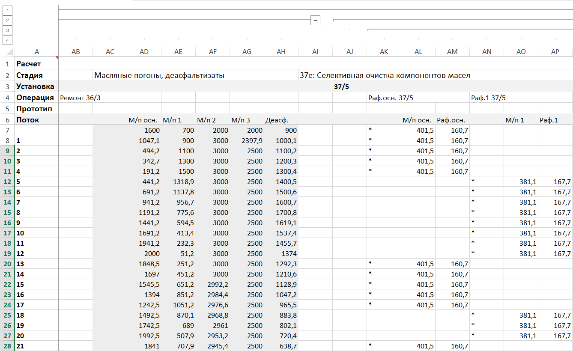Screen dimensions: 573x351
Task: Select row 28 header
Action: [7, 346]
